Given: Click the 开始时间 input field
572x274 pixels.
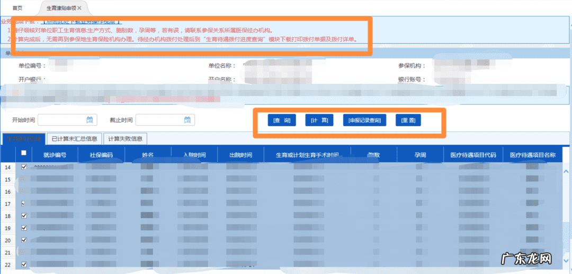Looking at the screenshot, I should (61, 120).
